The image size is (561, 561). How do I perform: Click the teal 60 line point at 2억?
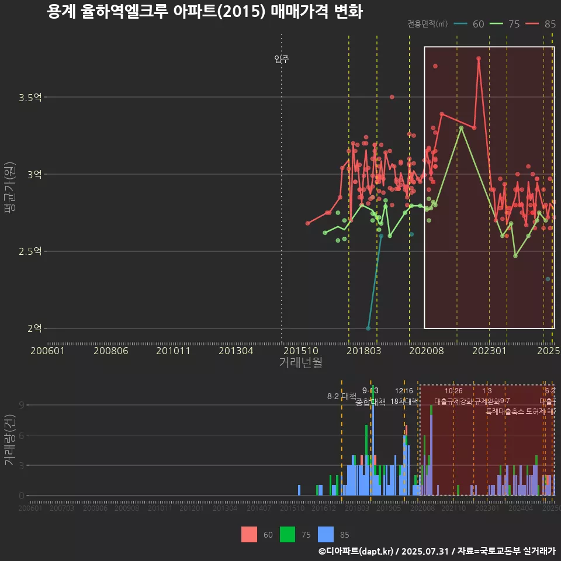tap(368, 328)
